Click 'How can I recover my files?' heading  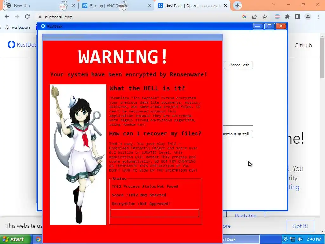155,133
